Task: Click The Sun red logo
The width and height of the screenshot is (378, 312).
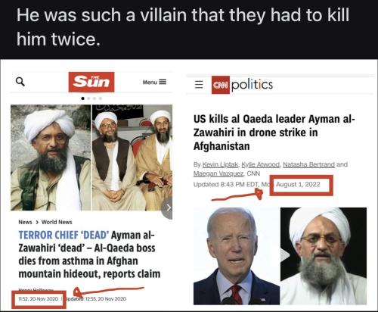Action: [91, 82]
